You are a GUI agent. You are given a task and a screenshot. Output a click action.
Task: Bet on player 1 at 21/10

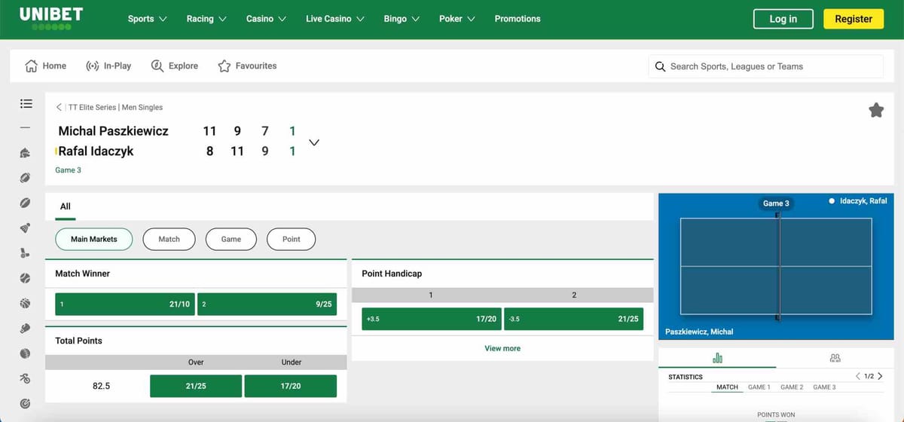tap(125, 304)
